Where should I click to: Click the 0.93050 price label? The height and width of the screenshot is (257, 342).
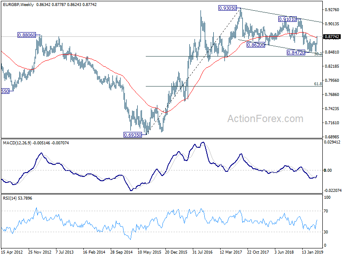pyautogui.click(x=227, y=8)
